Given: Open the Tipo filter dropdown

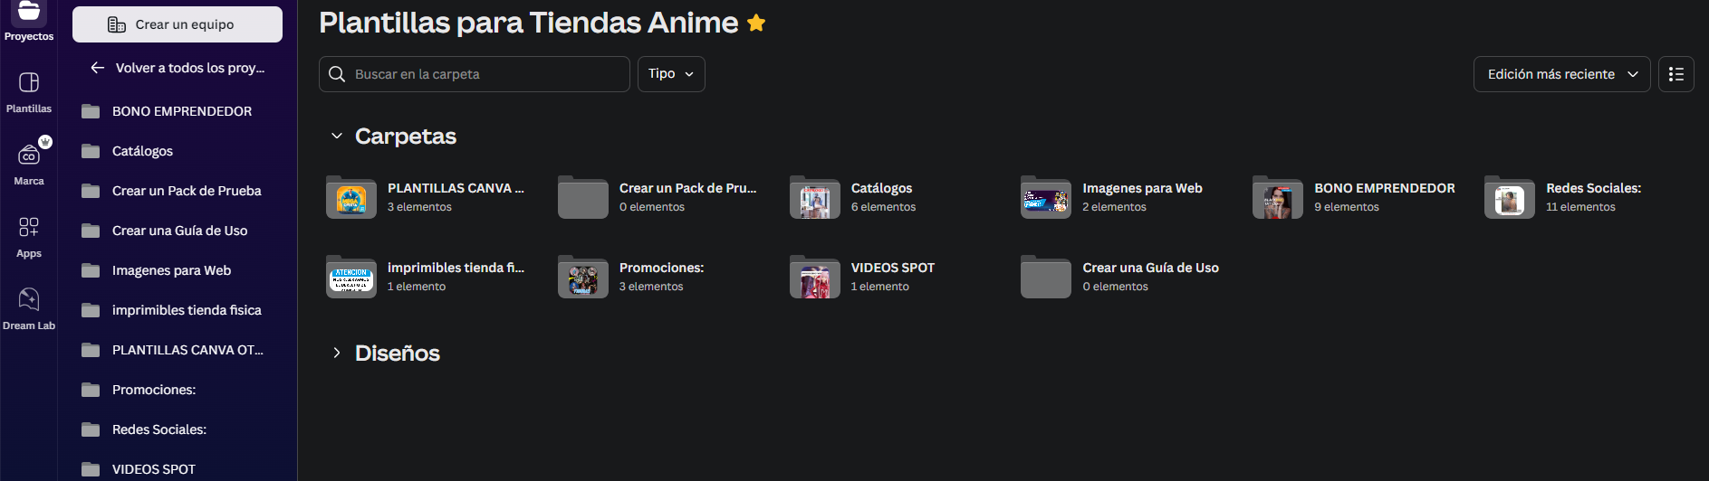Looking at the screenshot, I should [671, 74].
